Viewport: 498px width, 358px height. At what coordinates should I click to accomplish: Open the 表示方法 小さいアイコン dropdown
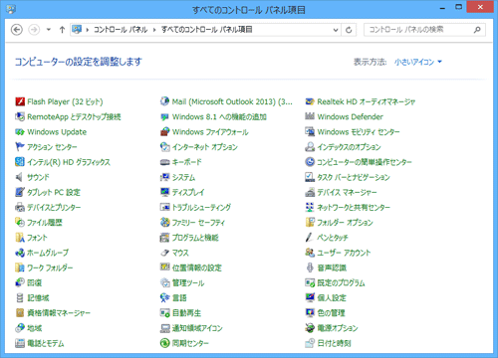(418, 62)
